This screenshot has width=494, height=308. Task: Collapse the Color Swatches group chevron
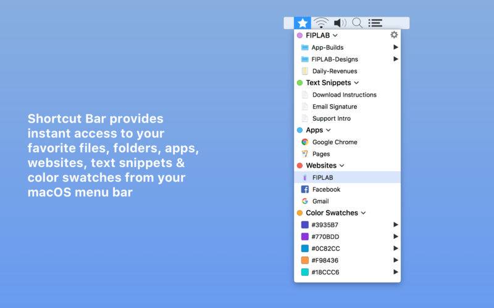pyautogui.click(x=363, y=213)
